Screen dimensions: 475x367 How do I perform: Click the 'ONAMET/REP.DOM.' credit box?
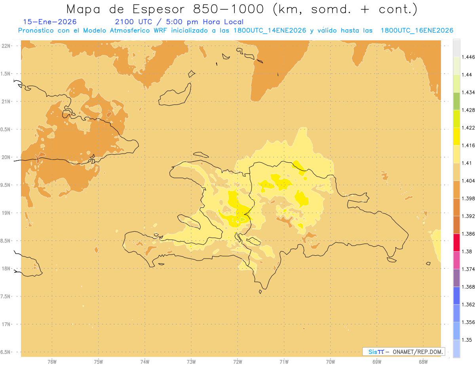pos(404,352)
